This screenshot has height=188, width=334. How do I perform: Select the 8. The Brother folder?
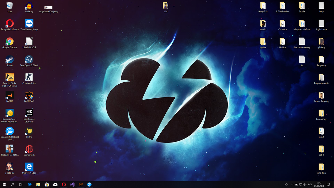point(283,7)
